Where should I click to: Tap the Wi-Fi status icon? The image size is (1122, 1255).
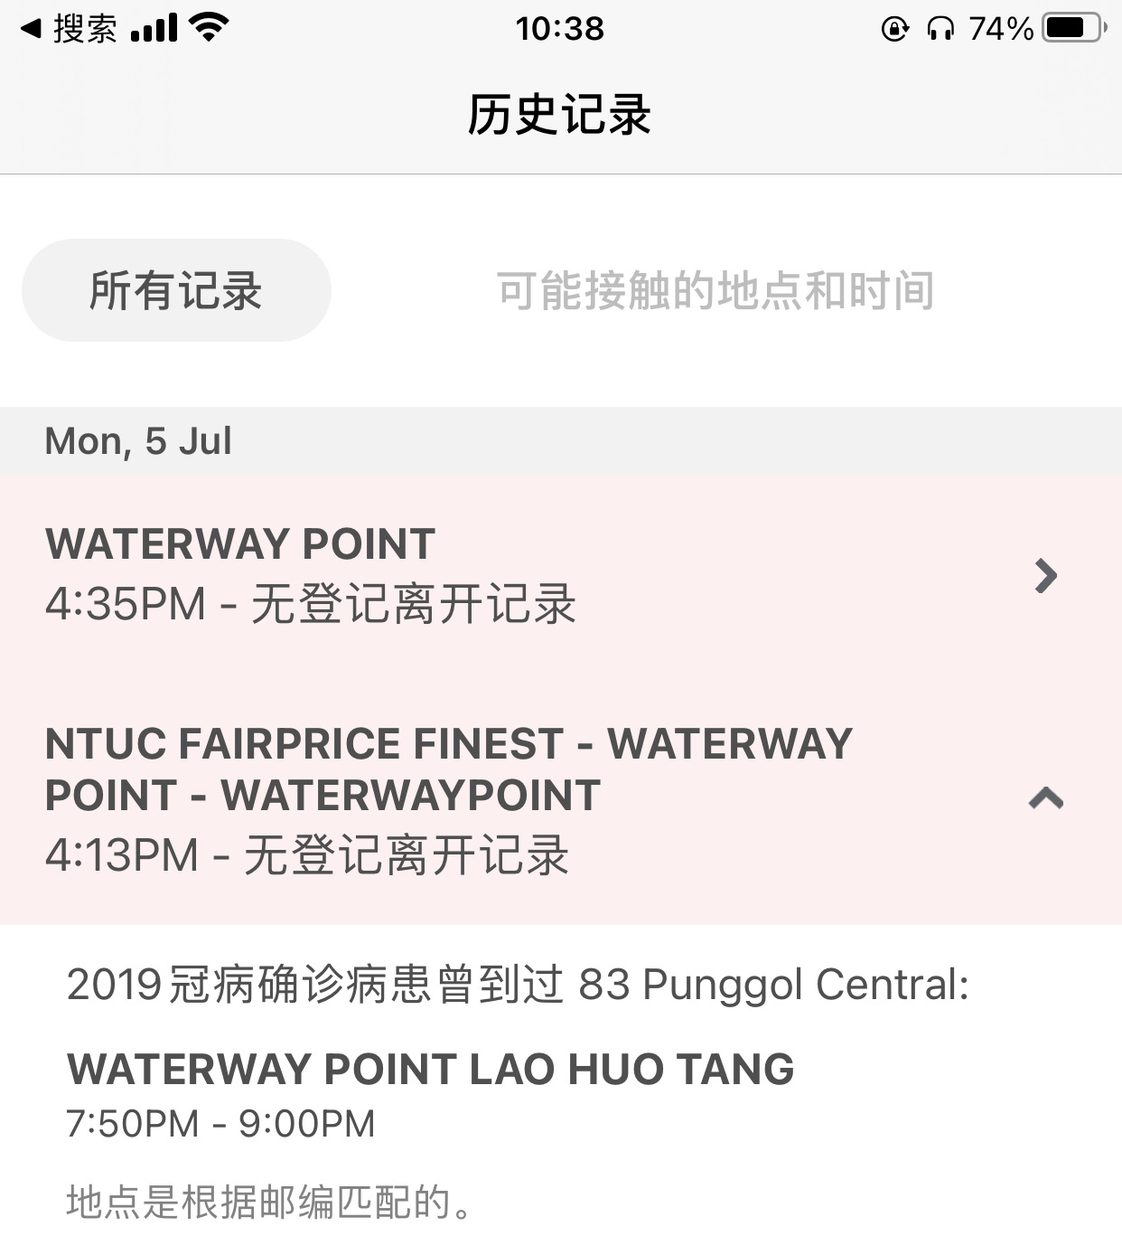click(x=210, y=28)
